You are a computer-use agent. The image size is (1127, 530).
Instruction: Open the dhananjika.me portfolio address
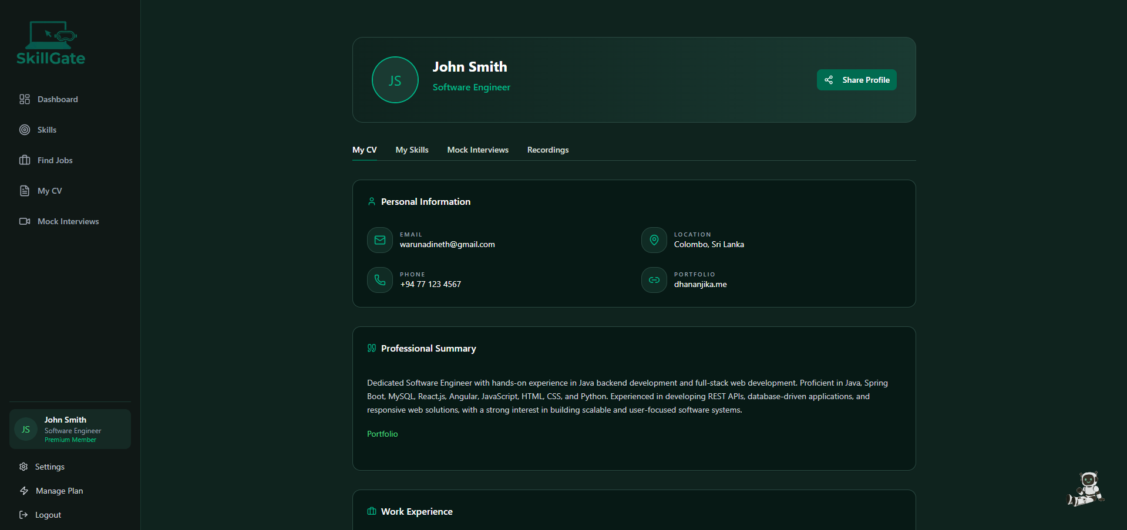pos(701,284)
